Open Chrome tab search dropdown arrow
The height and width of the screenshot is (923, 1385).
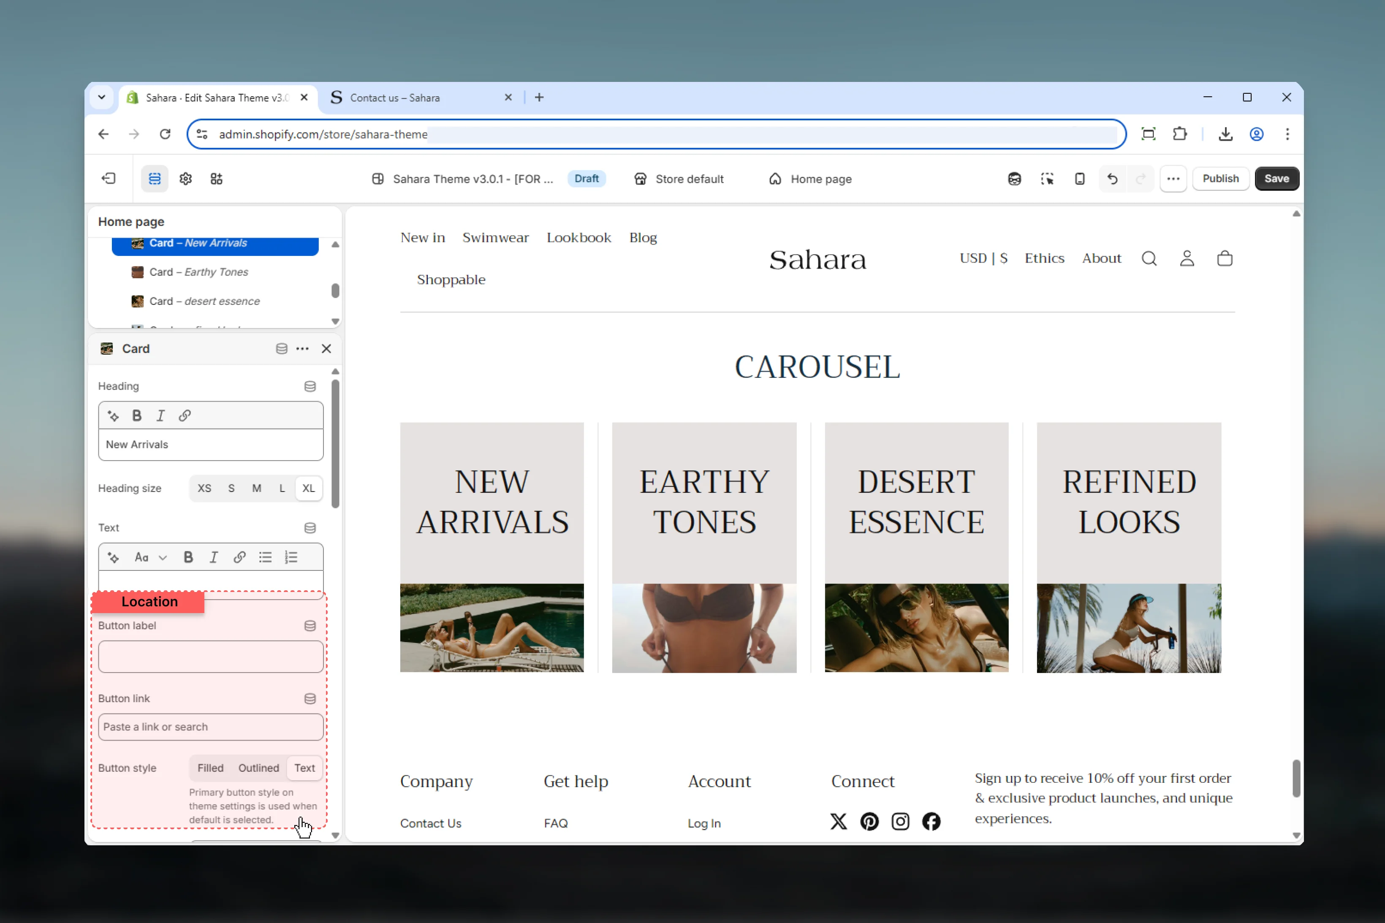click(102, 97)
